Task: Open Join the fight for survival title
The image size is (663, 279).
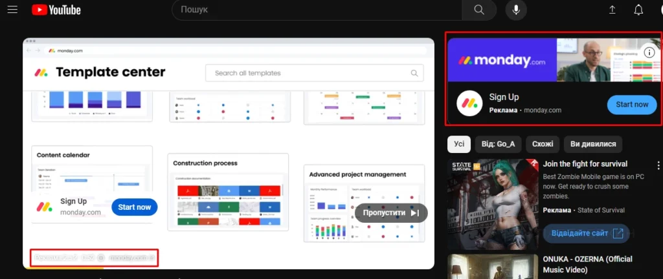Action: (x=585, y=164)
